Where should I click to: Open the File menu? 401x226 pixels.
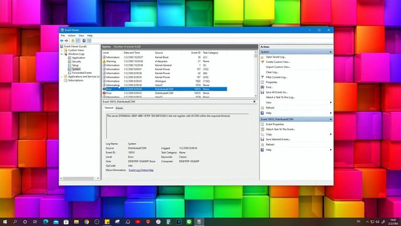tap(63, 35)
